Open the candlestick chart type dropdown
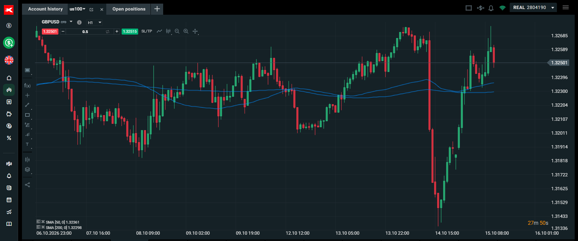 [168, 31]
